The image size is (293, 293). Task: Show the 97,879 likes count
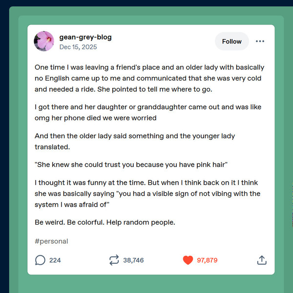click(207, 260)
